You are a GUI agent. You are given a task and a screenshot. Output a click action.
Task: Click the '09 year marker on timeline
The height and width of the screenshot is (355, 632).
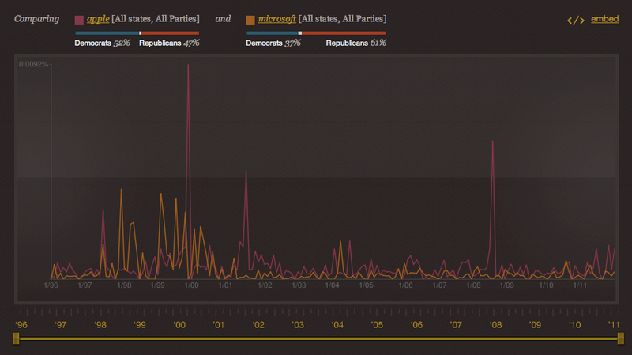click(535, 325)
